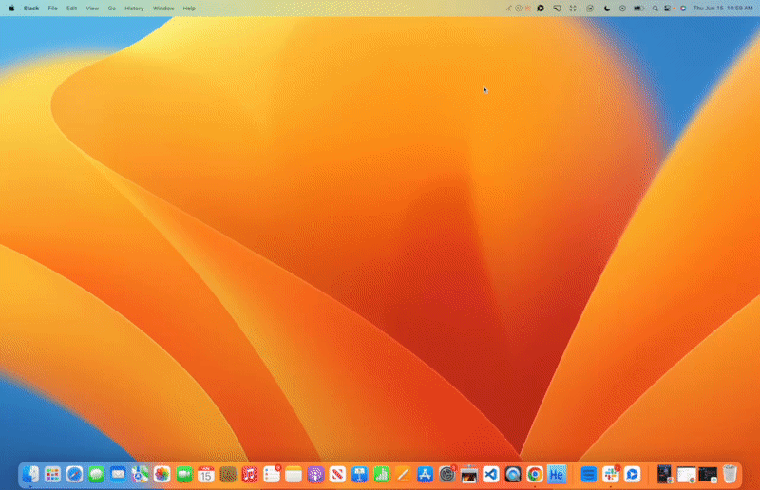Restore the dark minimized window beside Trash
Screen dimensions: 760x490
point(708,475)
